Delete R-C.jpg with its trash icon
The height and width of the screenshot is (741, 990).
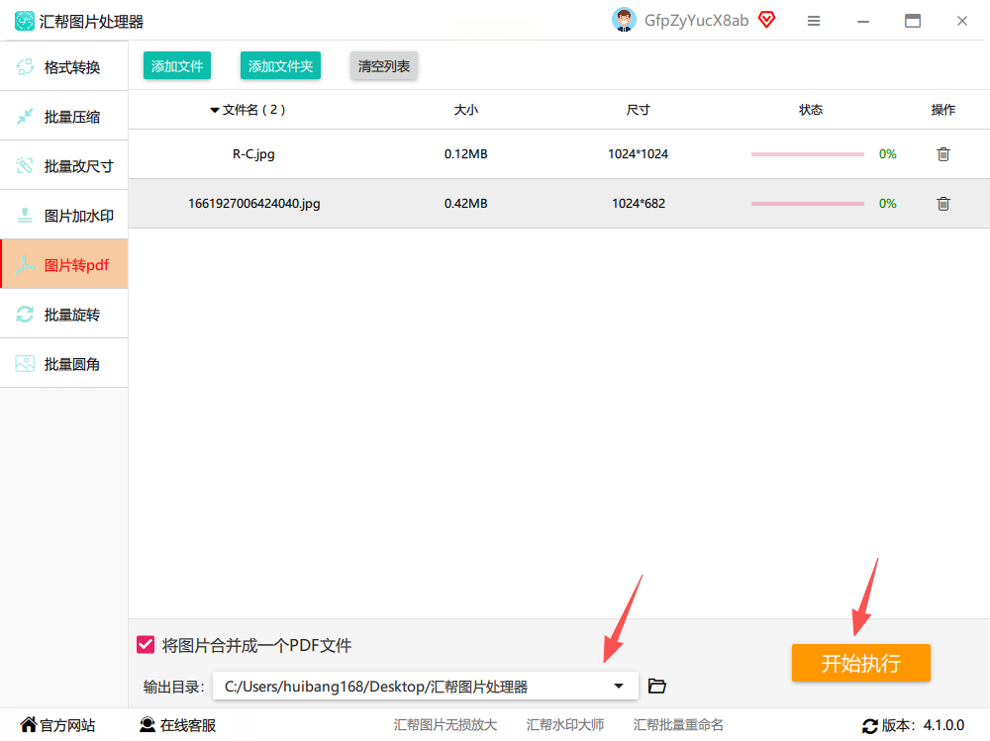click(x=942, y=154)
